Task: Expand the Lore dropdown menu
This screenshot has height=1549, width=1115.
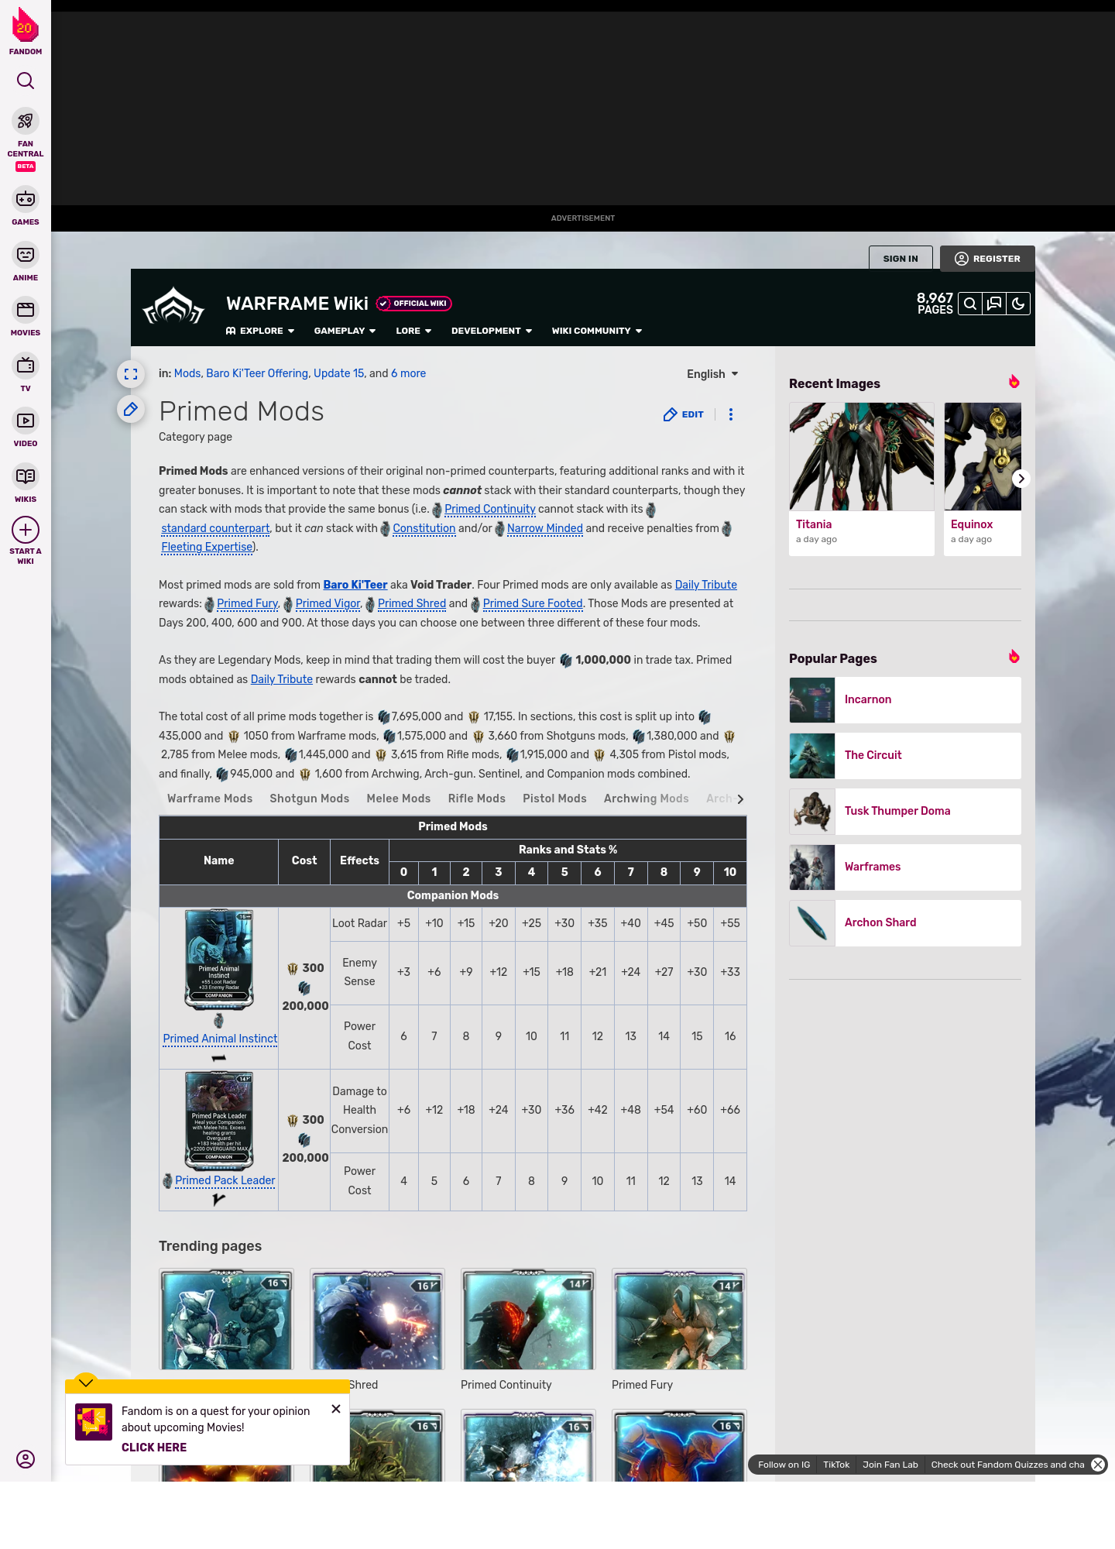Action: pos(413,331)
